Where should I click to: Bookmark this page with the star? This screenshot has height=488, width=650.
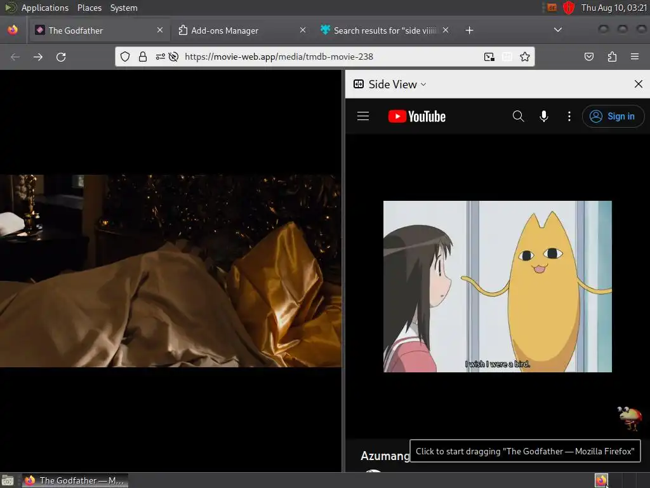pos(525,57)
